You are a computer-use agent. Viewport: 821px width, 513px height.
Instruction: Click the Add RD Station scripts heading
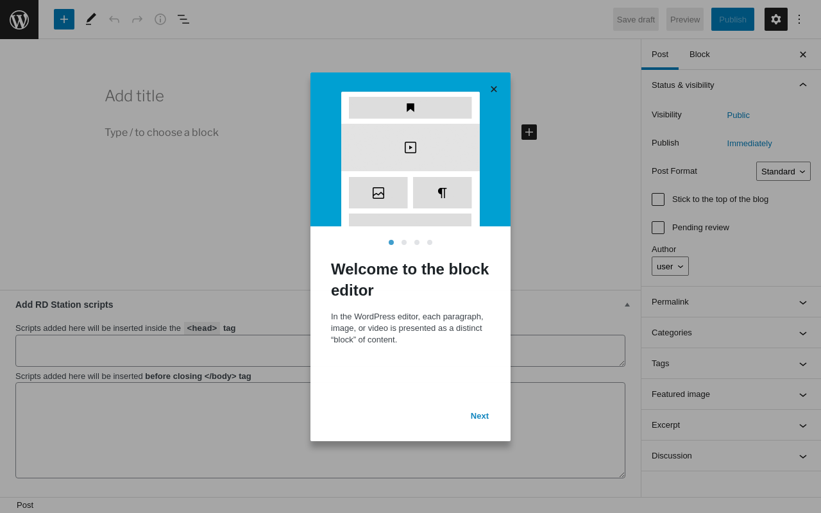(x=64, y=305)
